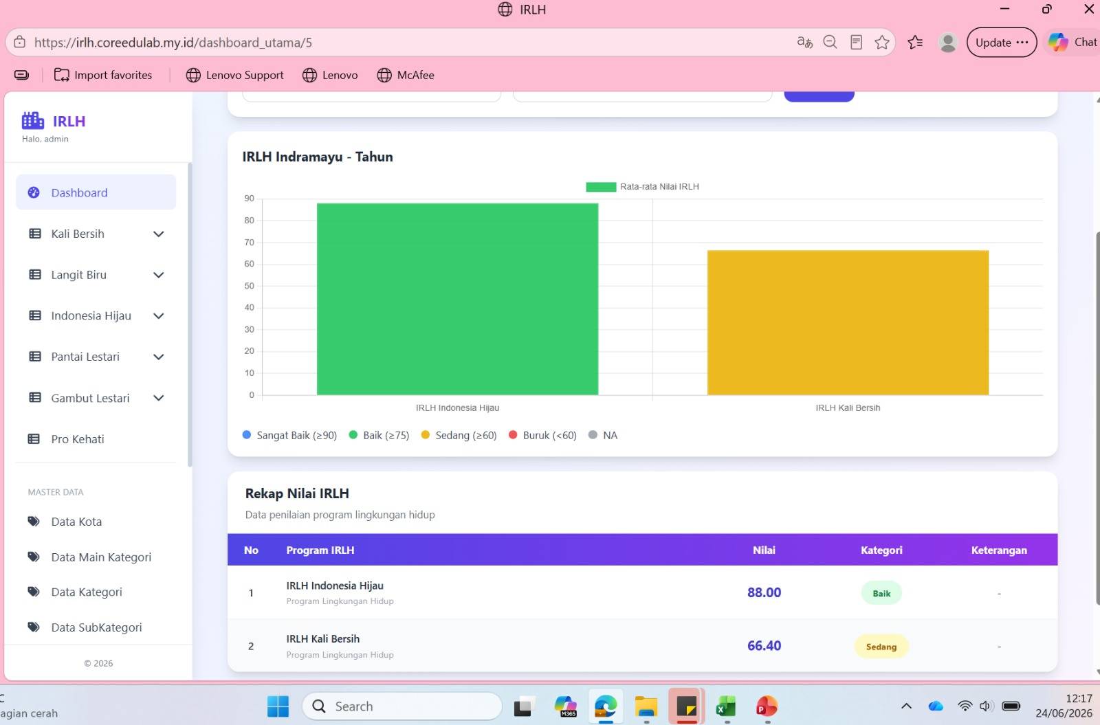Screen dimensions: 1100x725
Task: Click the tab actions icon in favorites bar
Action: pos(21,75)
